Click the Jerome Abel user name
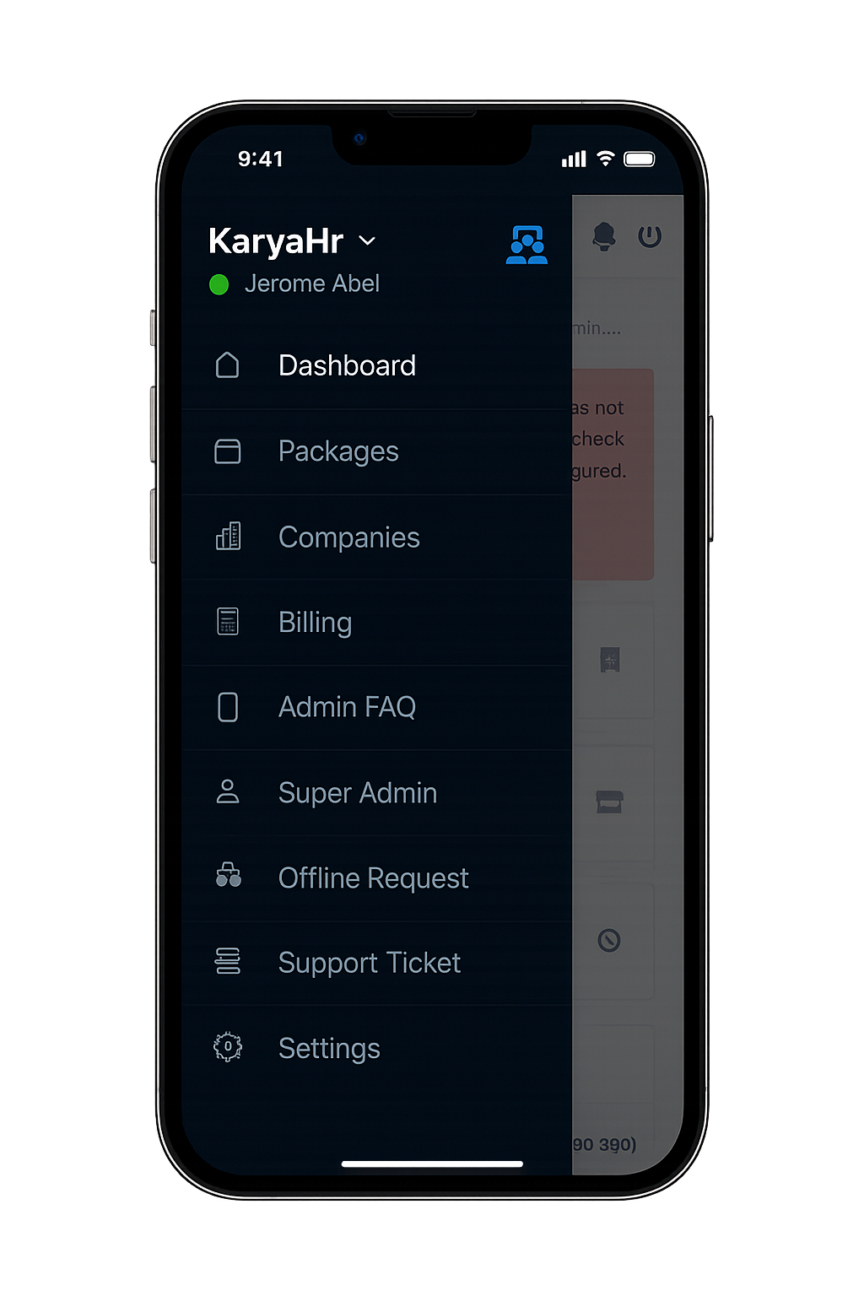This screenshot has width=864, height=1296. (x=311, y=284)
